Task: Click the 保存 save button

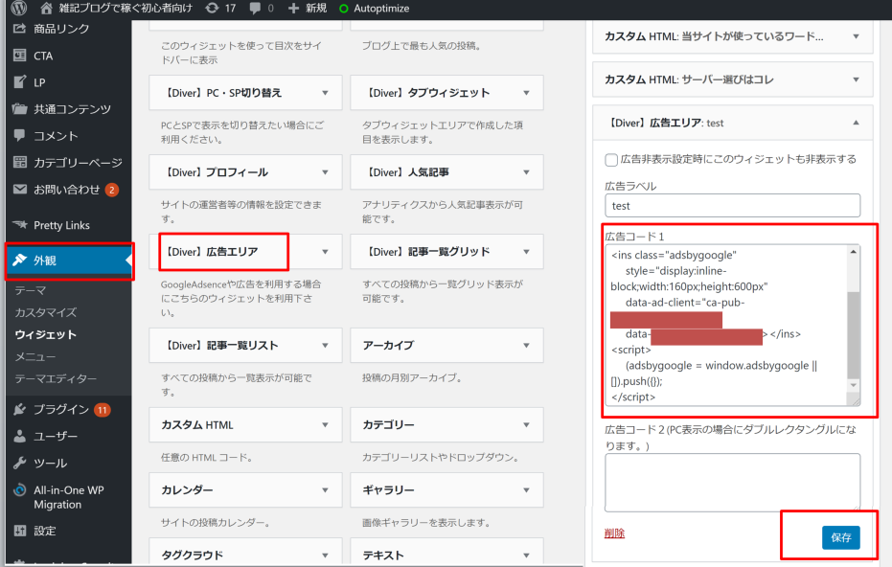Action: pyautogui.click(x=840, y=537)
